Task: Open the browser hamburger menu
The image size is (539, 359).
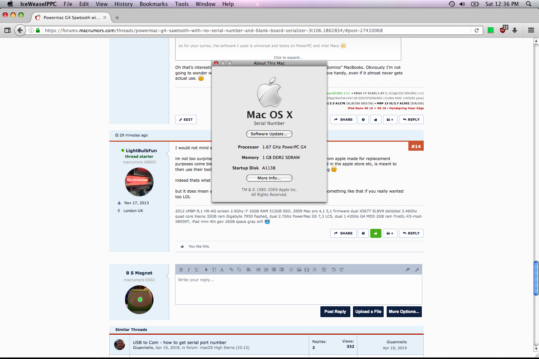Action: [x=531, y=30]
